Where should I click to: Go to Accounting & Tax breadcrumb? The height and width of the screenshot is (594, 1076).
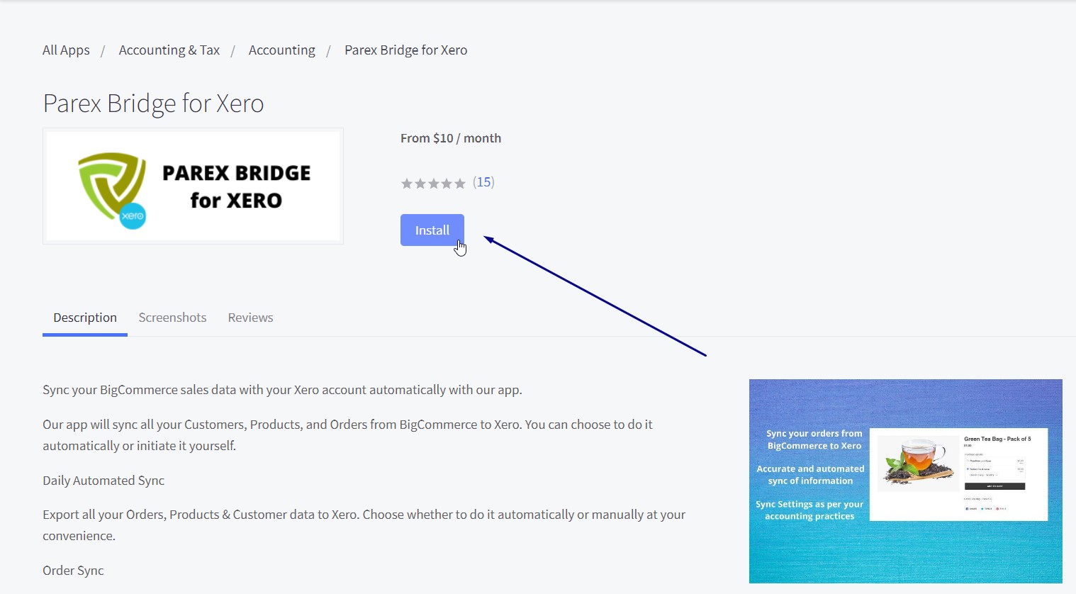click(169, 50)
